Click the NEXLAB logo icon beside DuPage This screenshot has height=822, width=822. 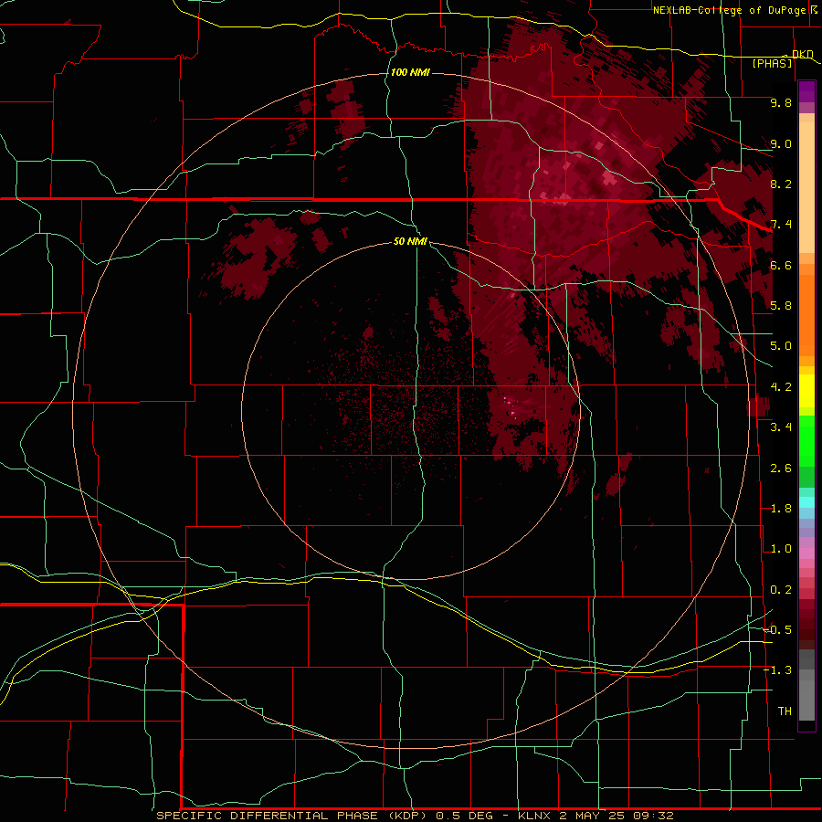tap(814, 9)
